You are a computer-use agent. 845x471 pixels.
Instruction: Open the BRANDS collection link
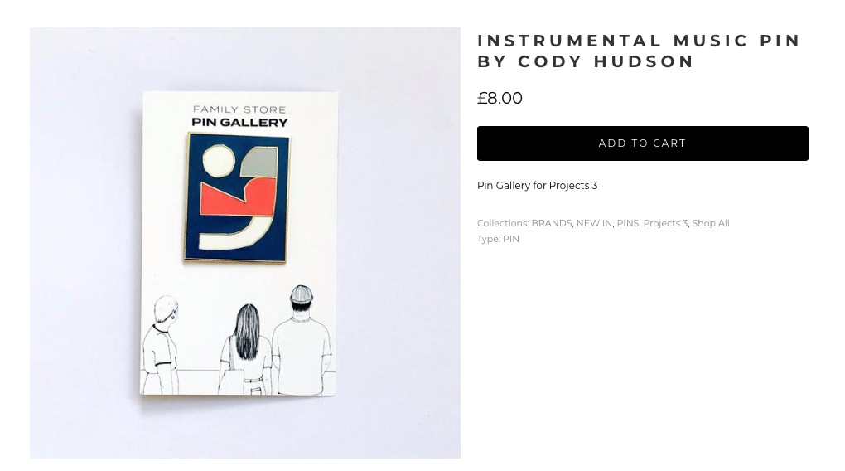click(551, 223)
